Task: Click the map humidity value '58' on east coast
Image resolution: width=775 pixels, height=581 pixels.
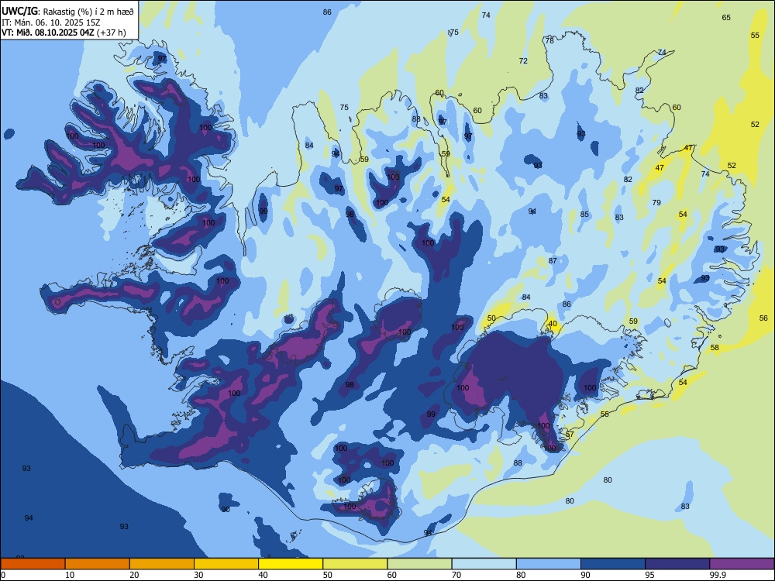Action: tap(715, 347)
